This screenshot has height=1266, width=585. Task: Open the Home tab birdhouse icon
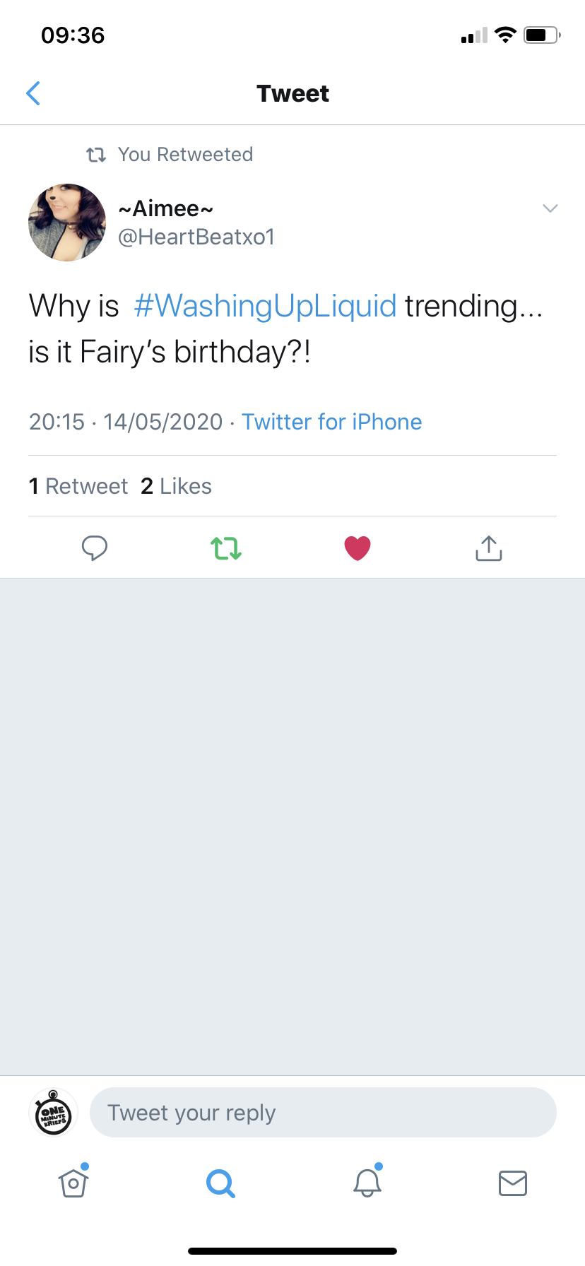coord(73,1183)
